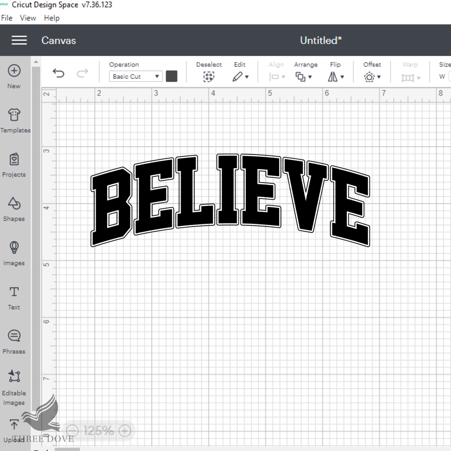Viewport: 451px width, 451px height.
Task: Open the Images panel
Action: [14, 248]
